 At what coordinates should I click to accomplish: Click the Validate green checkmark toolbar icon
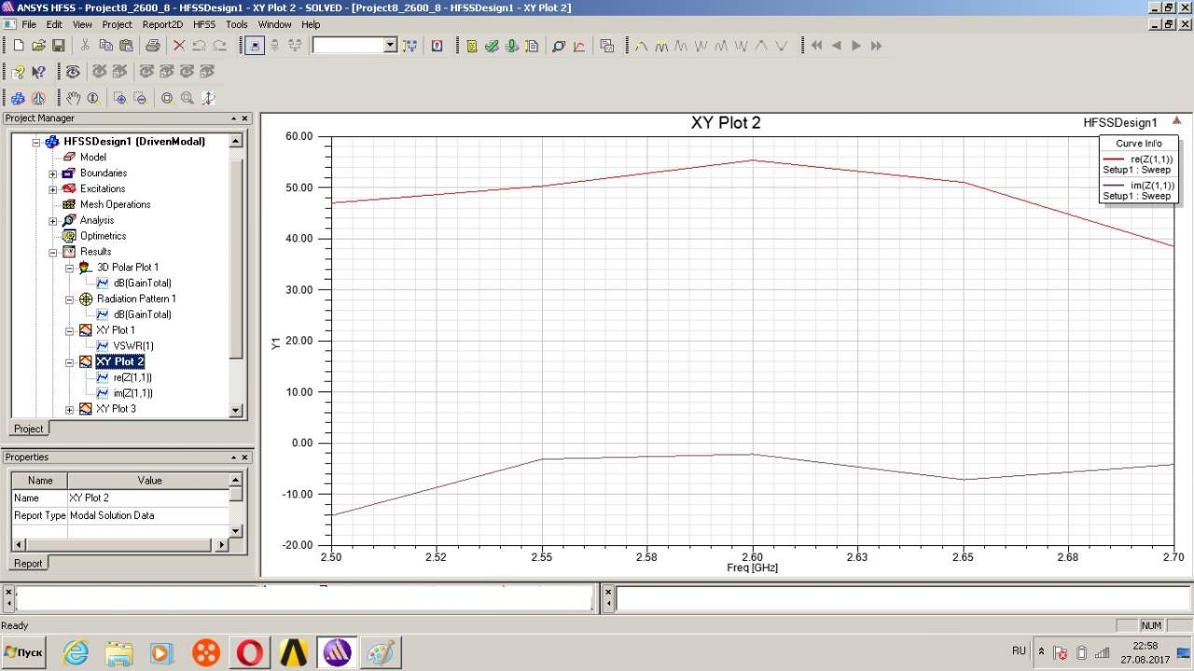pyautogui.click(x=492, y=46)
